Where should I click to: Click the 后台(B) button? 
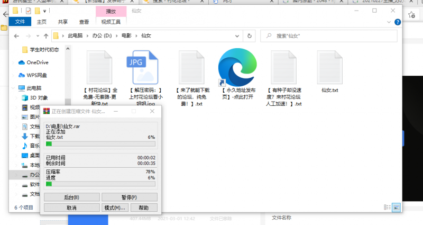[71, 197]
